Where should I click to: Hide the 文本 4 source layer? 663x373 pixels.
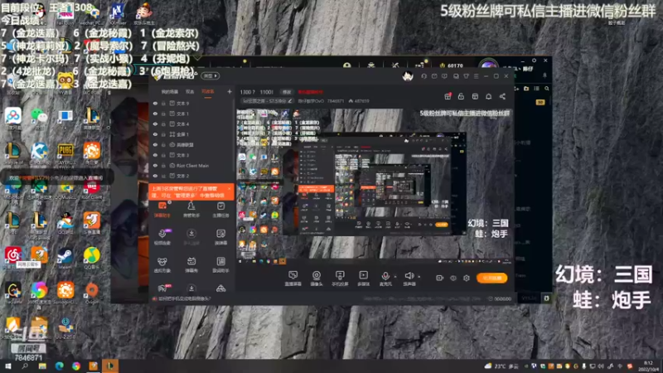(155, 124)
